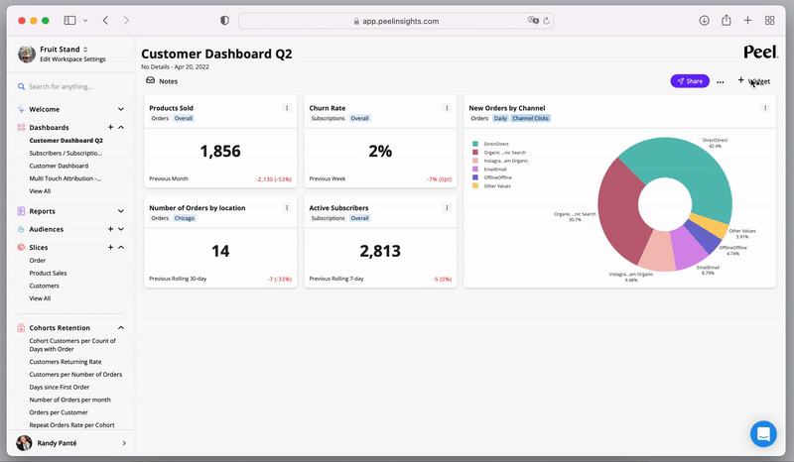The height and width of the screenshot is (462, 794).
Task: Click the Dashboards plus icon
Action: (x=110, y=127)
